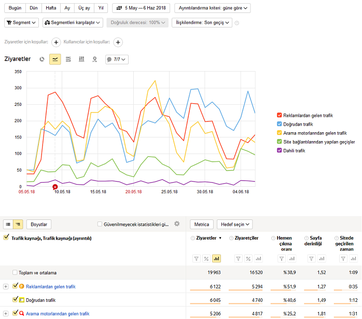The width and height of the screenshot is (362, 319).
Task: Filter the Ziyaretçiler column
Action: [x=239, y=258]
